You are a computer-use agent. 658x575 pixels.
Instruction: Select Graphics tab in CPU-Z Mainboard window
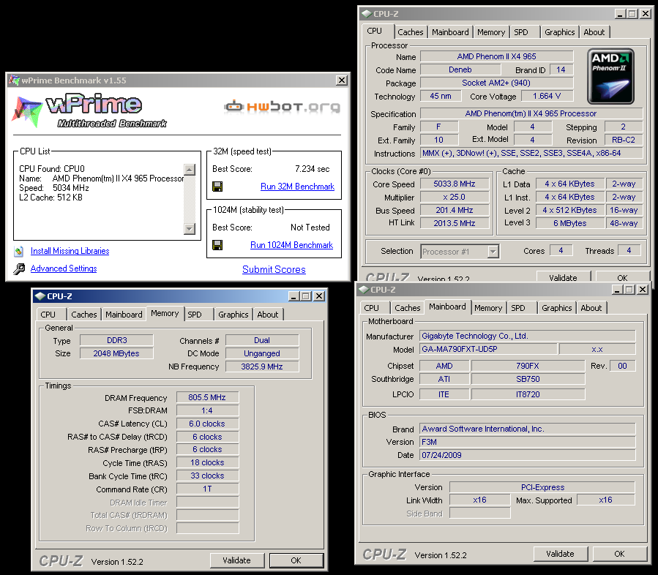(556, 308)
